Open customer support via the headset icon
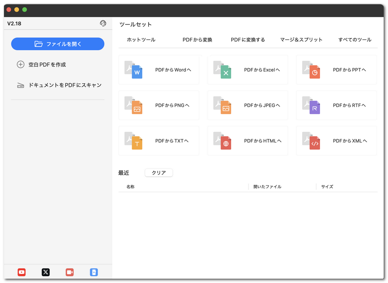This screenshot has width=388, height=283. click(103, 23)
